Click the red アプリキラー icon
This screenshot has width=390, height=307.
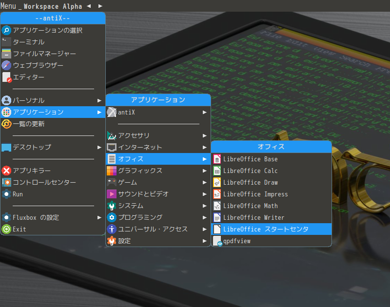click(x=6, y=171)
